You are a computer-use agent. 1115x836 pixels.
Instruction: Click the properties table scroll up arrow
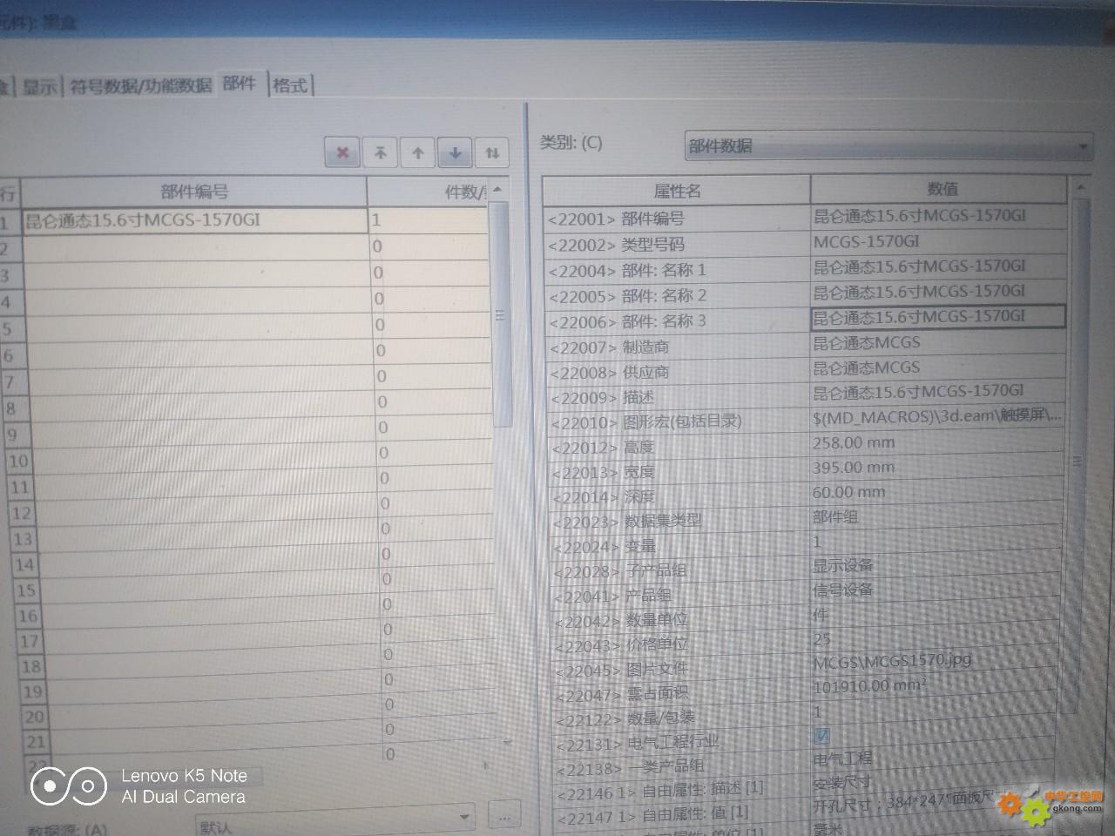(x=1080, y=186)
